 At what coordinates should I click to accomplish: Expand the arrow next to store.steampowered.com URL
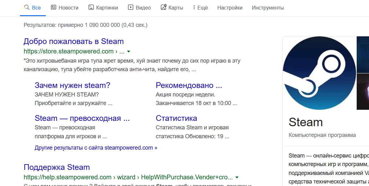coord(129,51)
